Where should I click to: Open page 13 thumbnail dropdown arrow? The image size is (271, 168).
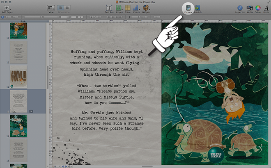click(x=31, y=111)
